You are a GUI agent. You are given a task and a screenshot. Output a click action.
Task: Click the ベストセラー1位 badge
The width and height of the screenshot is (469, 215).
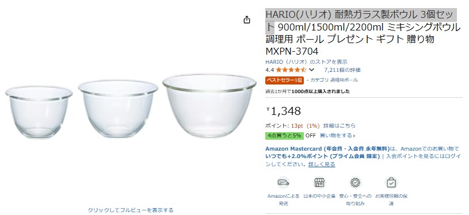(284, 80)
